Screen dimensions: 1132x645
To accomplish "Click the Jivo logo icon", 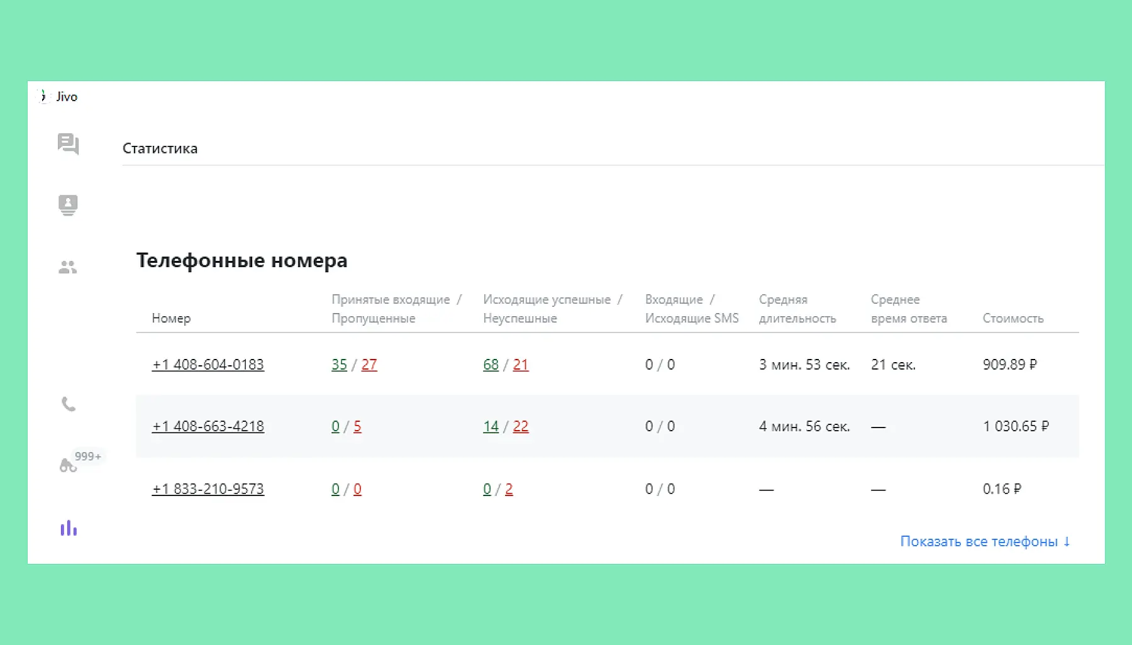I will (43, 96).
